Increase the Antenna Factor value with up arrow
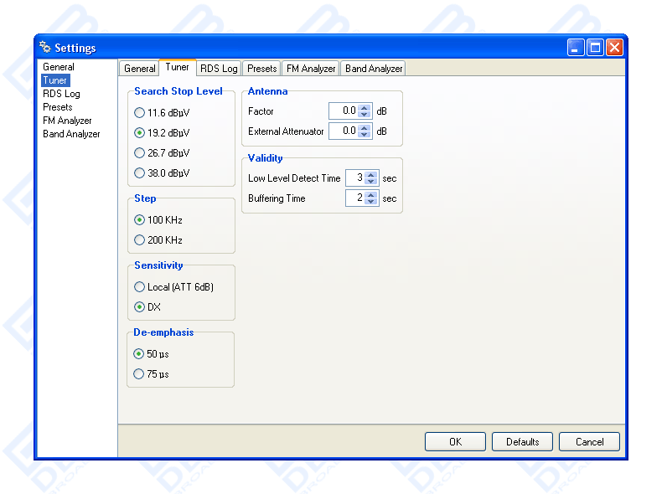The image size is (662, 494). pos(365,108)
